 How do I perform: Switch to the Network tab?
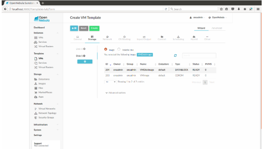pyautogui.click(x=107, y=38)
